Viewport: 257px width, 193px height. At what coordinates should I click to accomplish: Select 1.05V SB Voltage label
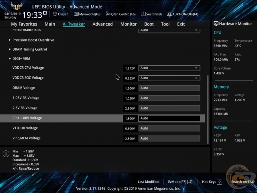point(26,98)
